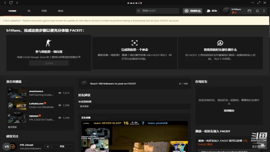Viewport: 270px width, 152px height.
Task: Toggle the window restore icon
Action: point(259,3)
